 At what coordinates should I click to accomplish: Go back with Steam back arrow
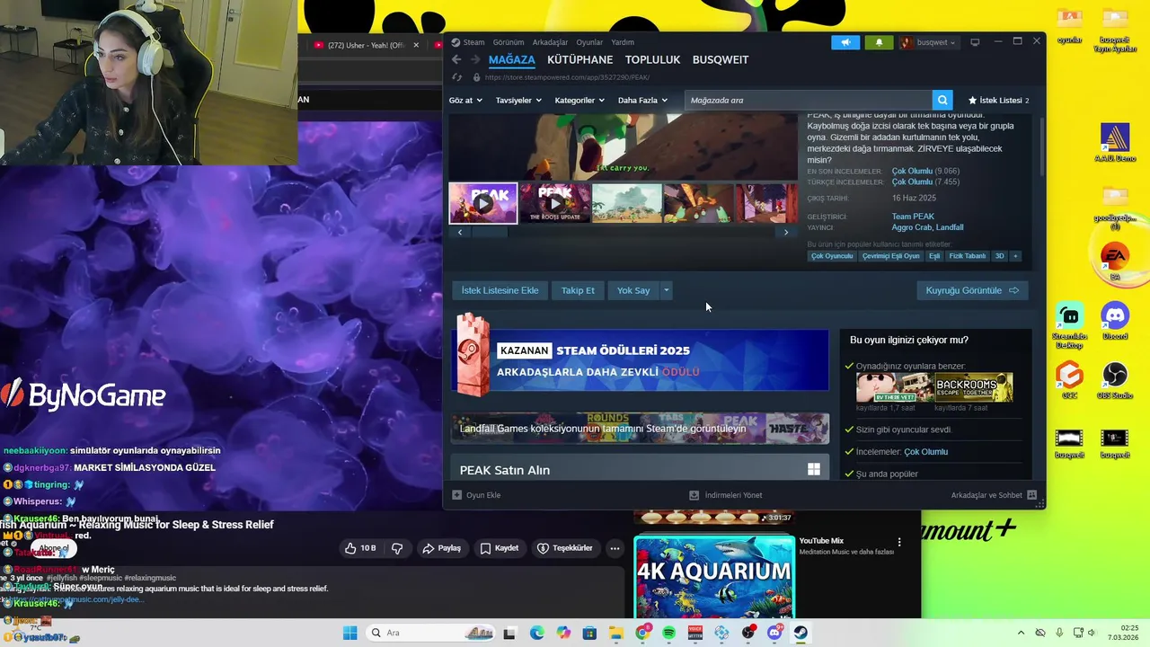coord(456,59)
